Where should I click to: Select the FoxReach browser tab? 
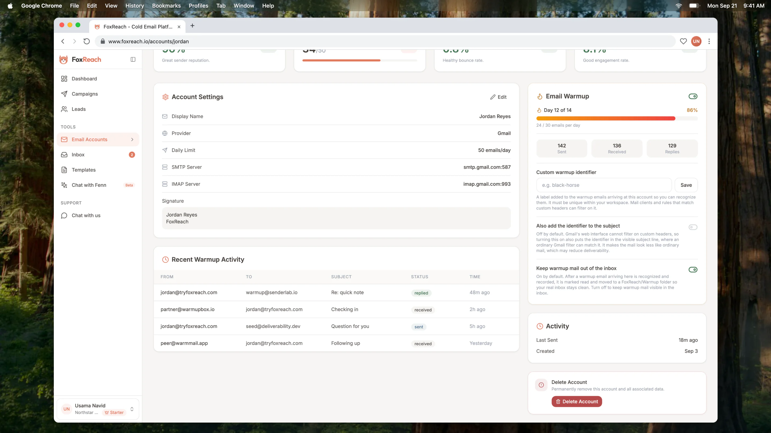pyautogui.click(x=137, y=27)
